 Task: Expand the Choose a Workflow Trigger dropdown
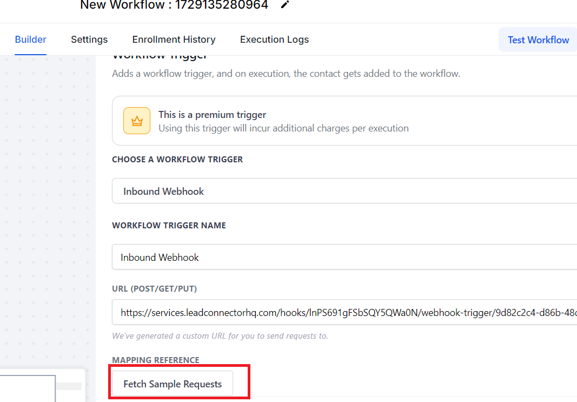click(344, 192)
